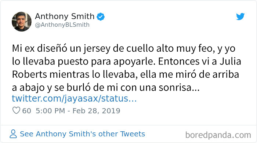Select See Anthony Smith's other Tweets

(83, 134)
